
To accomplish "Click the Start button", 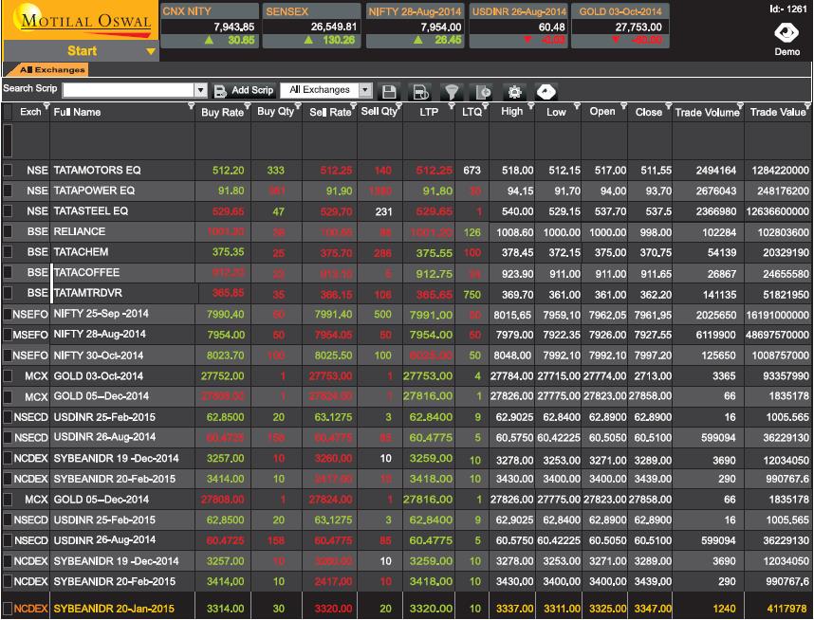I will (82, 51).
